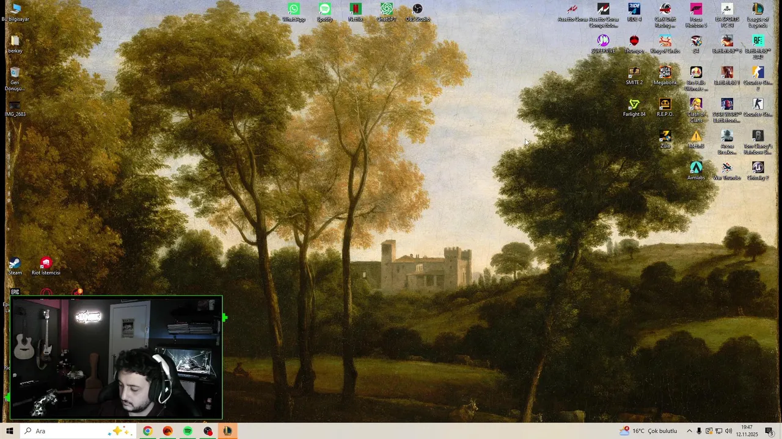782x439 pixels.
Task: Open Assetto Corsa desktop shortcut
Action: pyautogui.click(x=572, y=12)
